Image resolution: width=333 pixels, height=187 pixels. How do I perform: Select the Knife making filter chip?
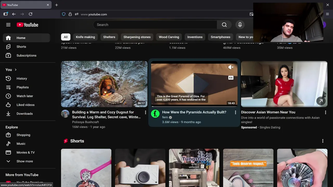point(85,37)
